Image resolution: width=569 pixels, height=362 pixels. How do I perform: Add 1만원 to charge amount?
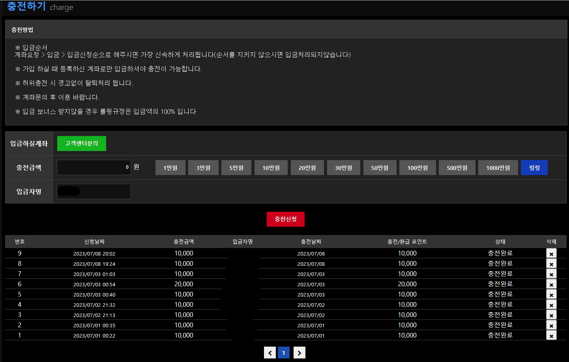pyautogui.click(x=170, y=168)
